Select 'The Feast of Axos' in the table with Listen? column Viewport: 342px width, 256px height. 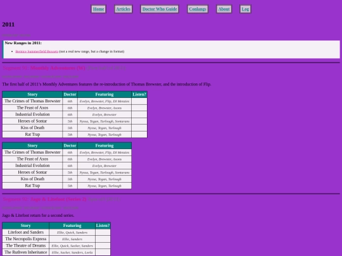(x=32, y=107)
